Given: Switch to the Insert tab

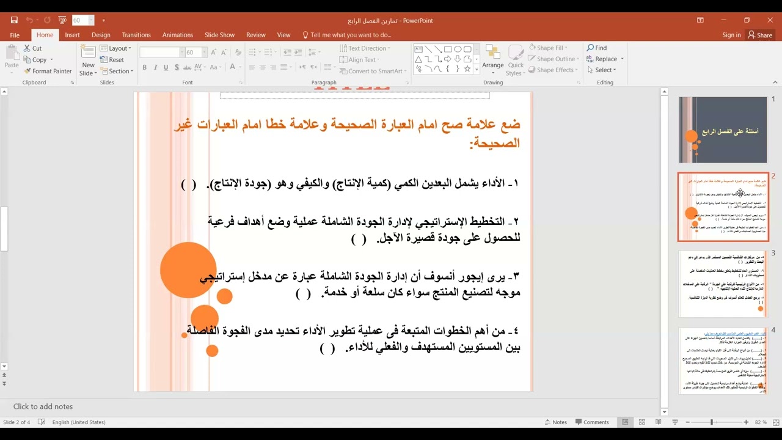Looking at the screenshot, I should (72, 35).
